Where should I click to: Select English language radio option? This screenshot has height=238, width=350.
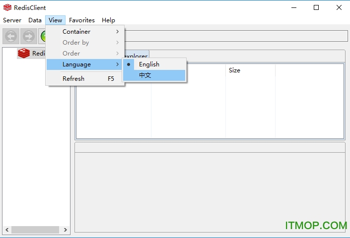pos(149,64)
